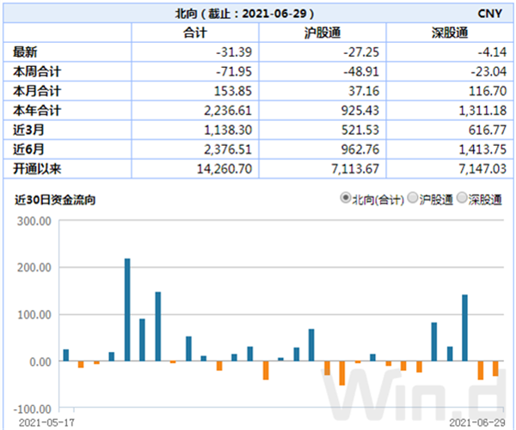This screenshot has height=430, width=516.
Task: Click the 开通以来 row label
Action: [x=37, y=169]
